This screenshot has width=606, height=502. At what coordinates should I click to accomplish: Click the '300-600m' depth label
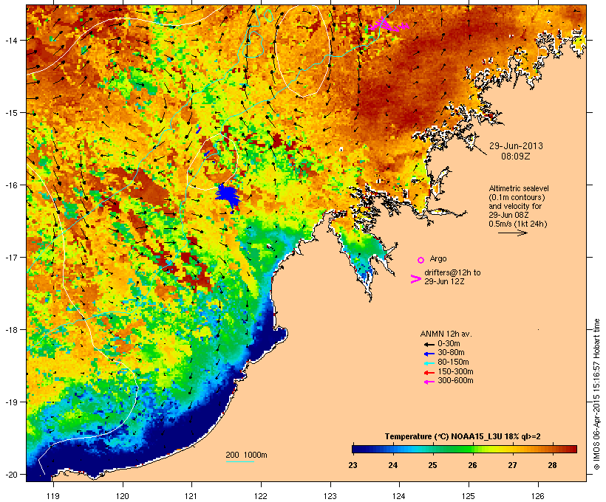pos(455,381)
